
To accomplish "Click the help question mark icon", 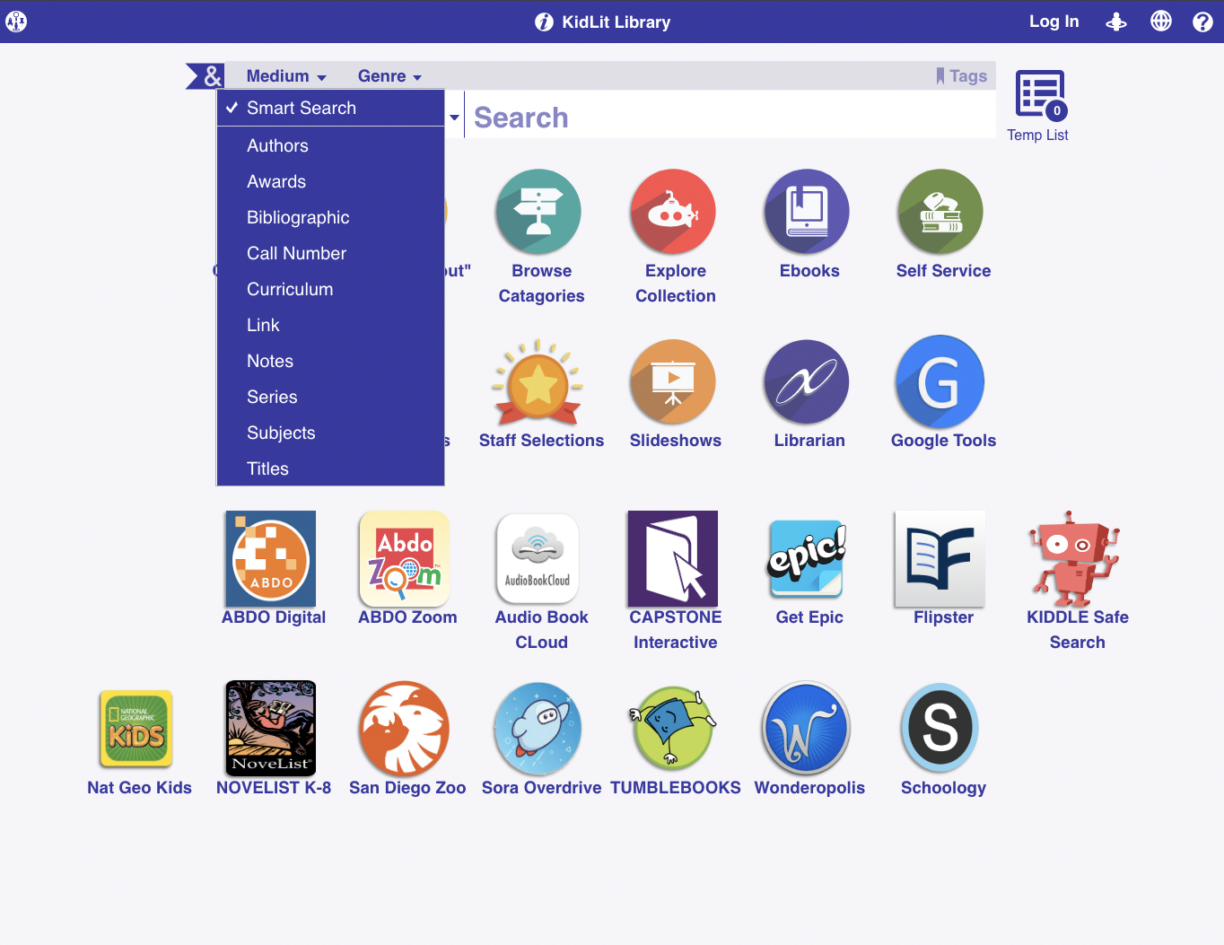I will (1202, 22).
